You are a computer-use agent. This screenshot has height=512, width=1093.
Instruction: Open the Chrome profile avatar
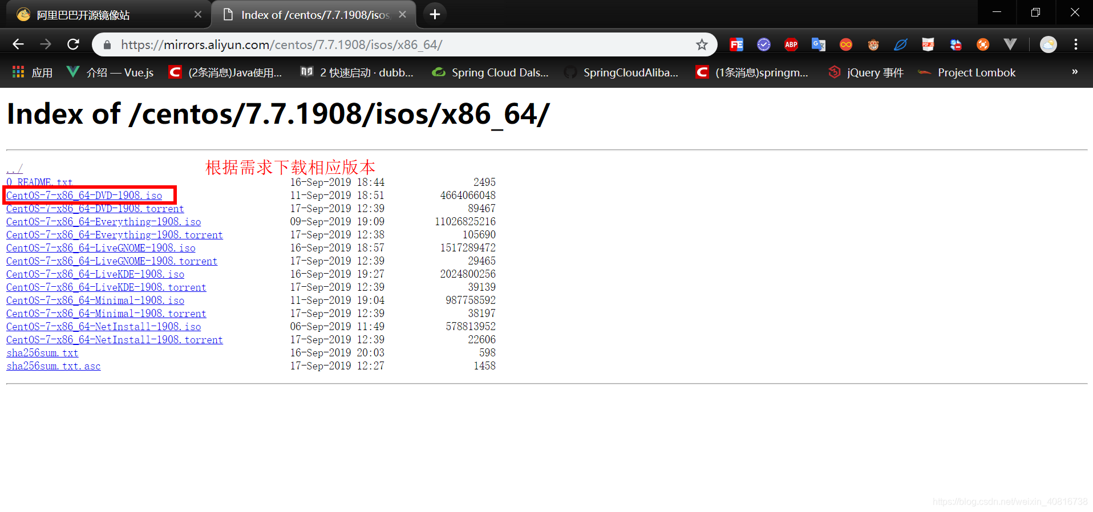tap(1049, 44)
